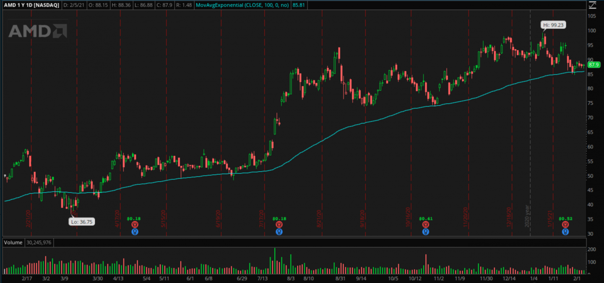Click the 'Lo: 36.75' price bubble
604x283 pixels.
pyautogui.click(x=82, y=222)
